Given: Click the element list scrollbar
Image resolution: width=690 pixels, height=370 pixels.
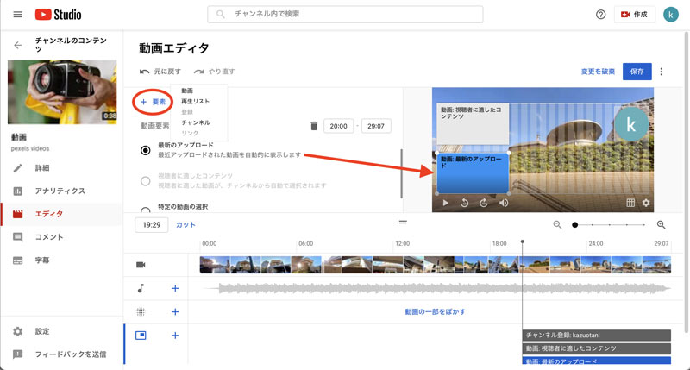Looking at the screenshot, I should point(401,173).
